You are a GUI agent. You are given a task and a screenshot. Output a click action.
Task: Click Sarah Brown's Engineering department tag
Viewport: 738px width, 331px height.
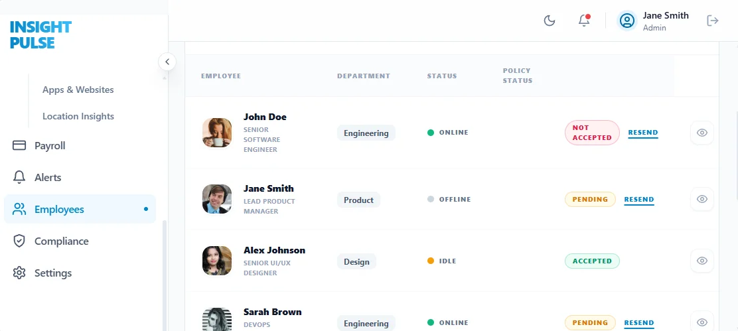366,324
